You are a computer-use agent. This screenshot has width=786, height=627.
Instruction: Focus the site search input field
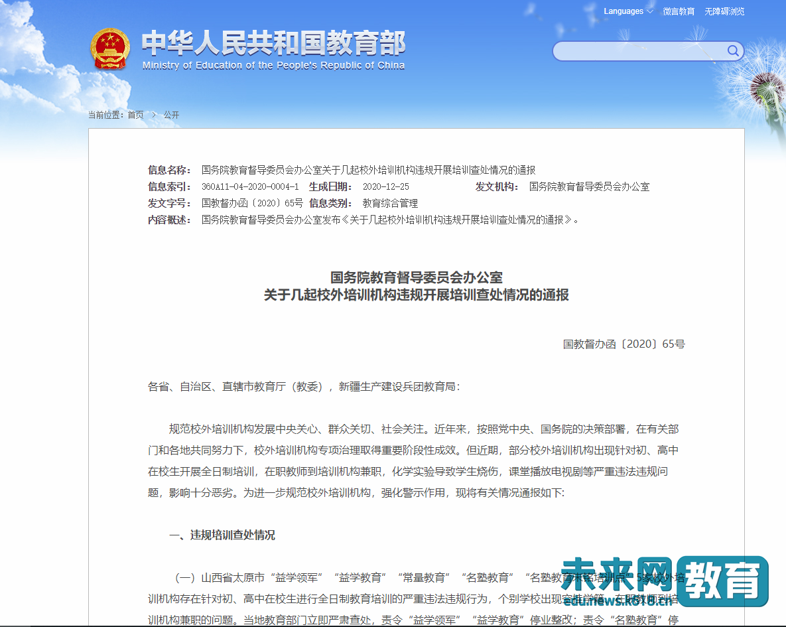click(x=647, y=51)
